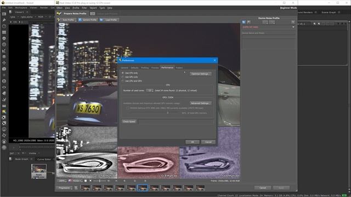Open the rgba channel dropdown in Nuke viewer

pos(14,17)
